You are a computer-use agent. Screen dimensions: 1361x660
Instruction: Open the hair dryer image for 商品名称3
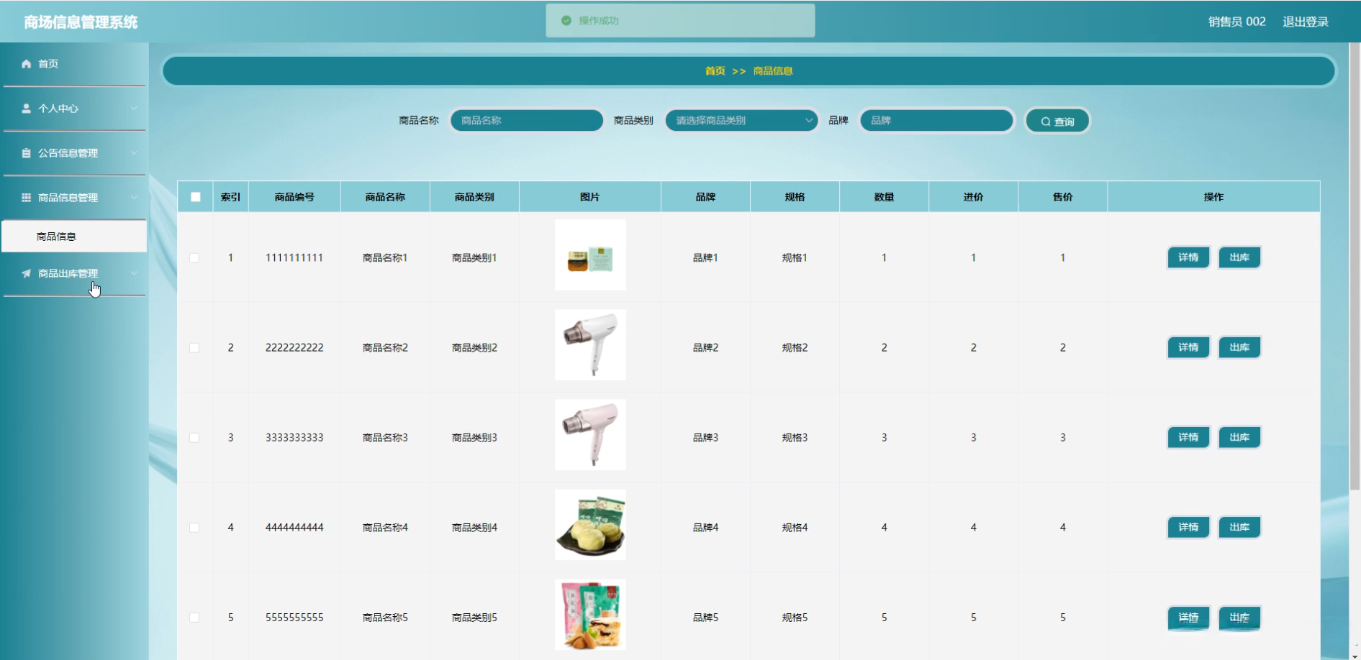590,435
